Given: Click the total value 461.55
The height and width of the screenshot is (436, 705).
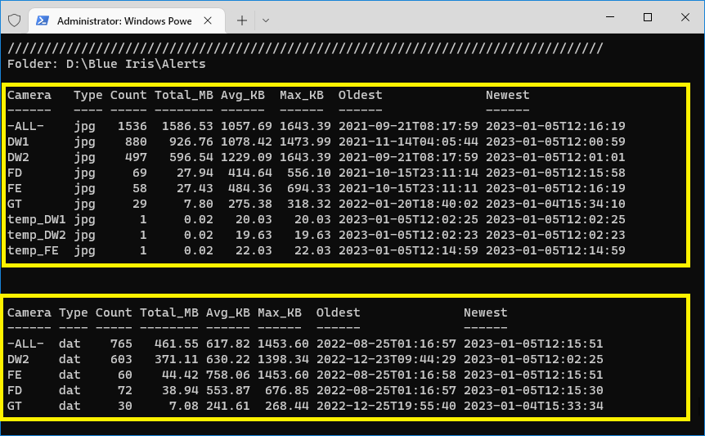Looking at the screenshot, I should (x=177, y=344).
